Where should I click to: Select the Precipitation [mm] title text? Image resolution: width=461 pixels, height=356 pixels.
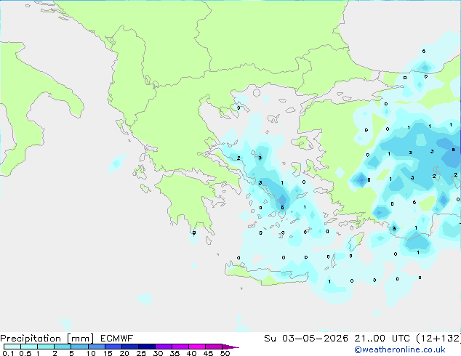click(x=47, y=339)
